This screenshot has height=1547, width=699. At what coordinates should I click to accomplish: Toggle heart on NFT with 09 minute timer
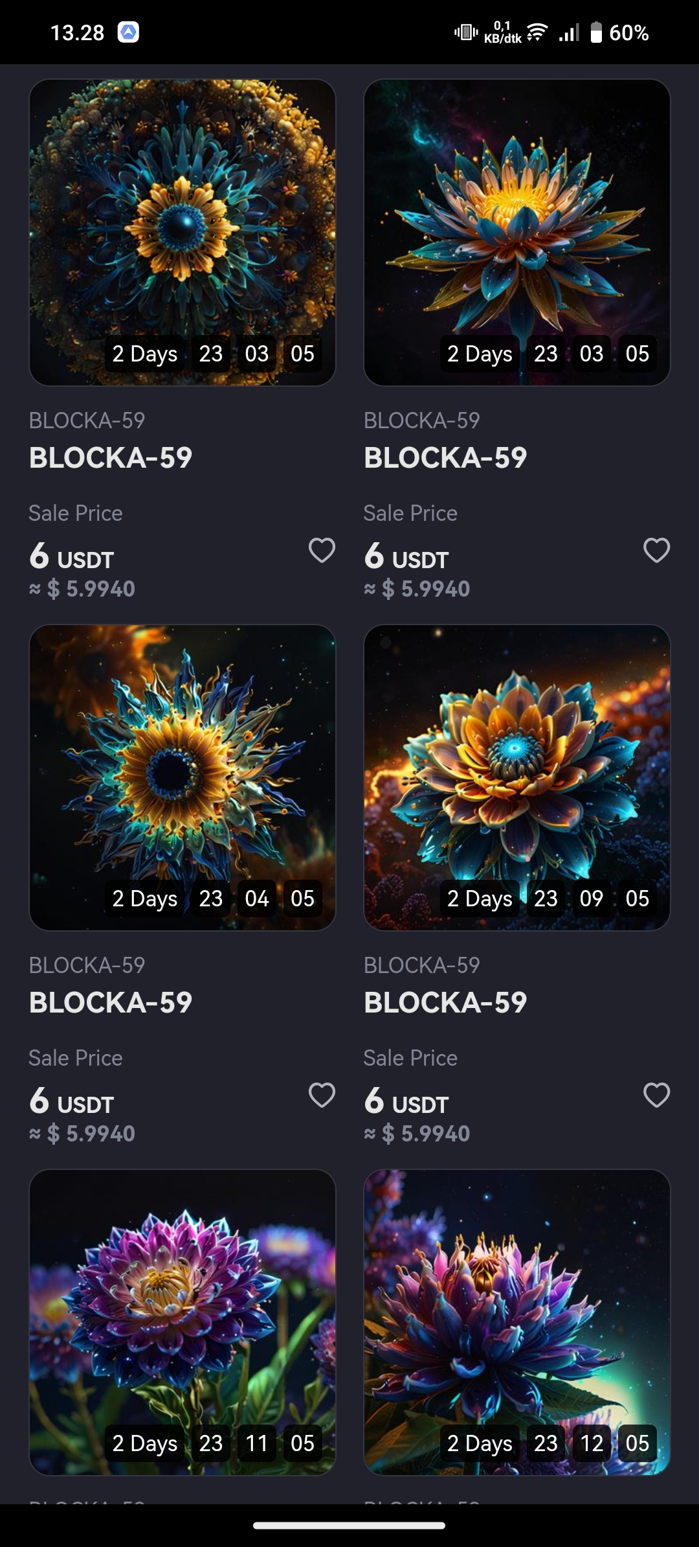[656, 1095]
